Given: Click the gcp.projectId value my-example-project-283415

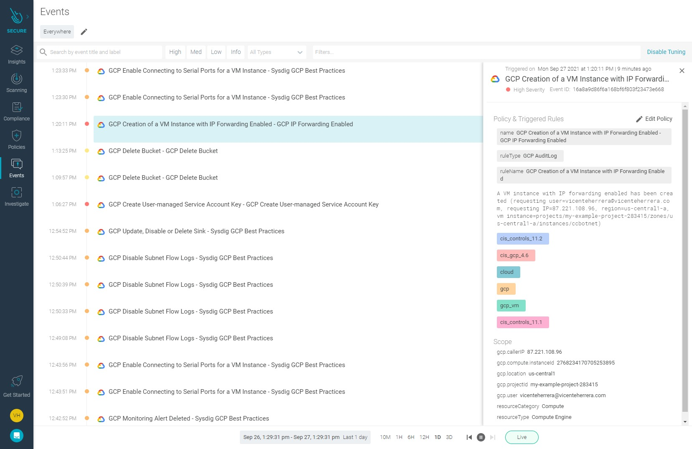Looking at the screenshot, I should pyautogui.click(x=564, y=385).
